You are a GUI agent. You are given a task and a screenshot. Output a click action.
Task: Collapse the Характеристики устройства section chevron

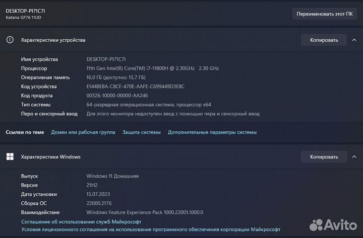coord(354,40)
